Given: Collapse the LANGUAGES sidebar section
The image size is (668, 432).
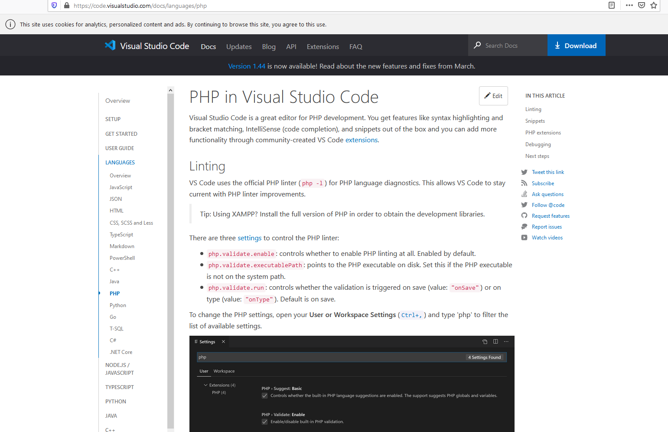Looking at the screenshot, I should click(120, 163).
